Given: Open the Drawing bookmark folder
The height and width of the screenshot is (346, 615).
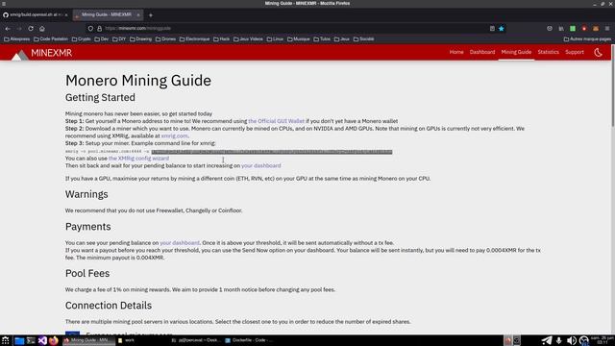Looking at the screenshot, I should (141, 39).
